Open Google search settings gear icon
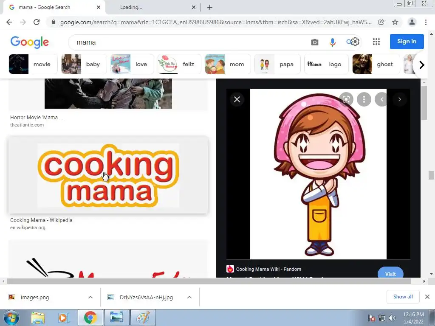Screen dimensions: 435x326 pos(355,42)
